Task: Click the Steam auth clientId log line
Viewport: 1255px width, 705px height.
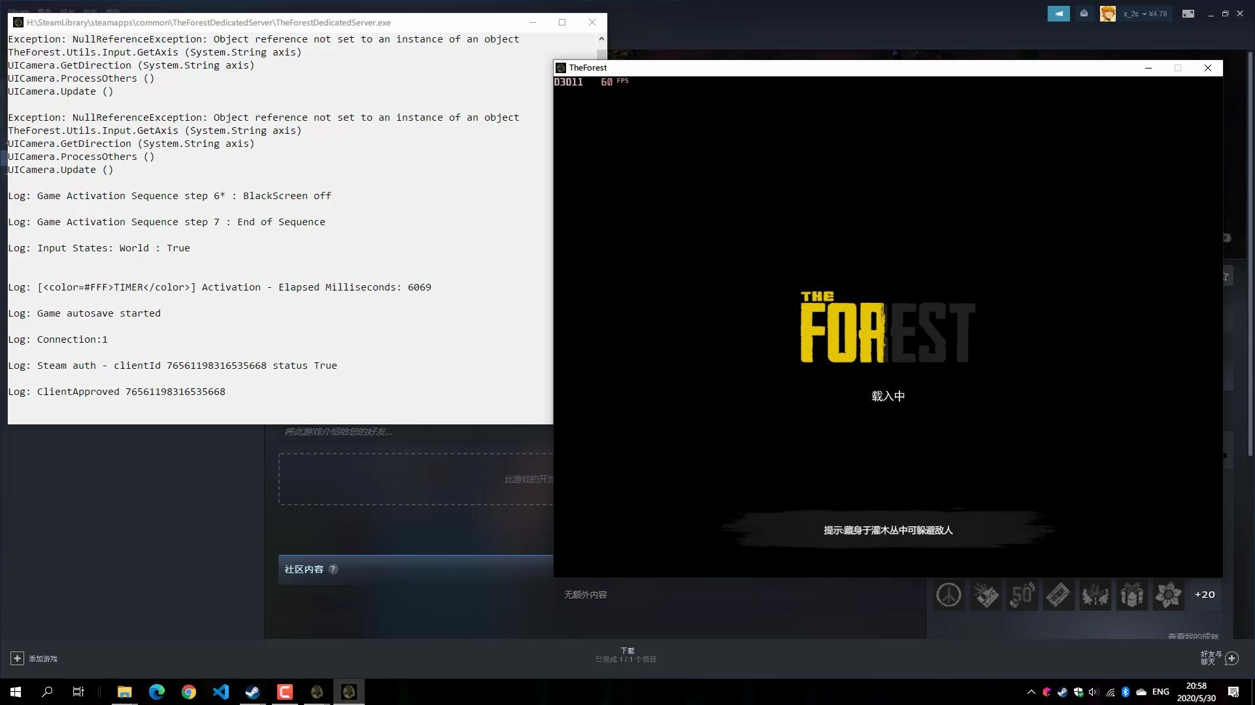Action: tap(173, 366)
